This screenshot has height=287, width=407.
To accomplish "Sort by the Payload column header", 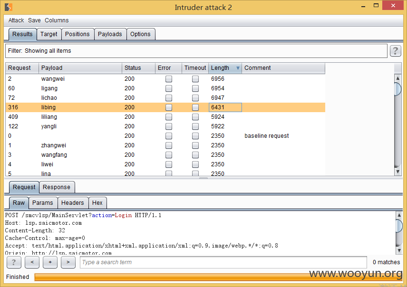I will (80, 68).
